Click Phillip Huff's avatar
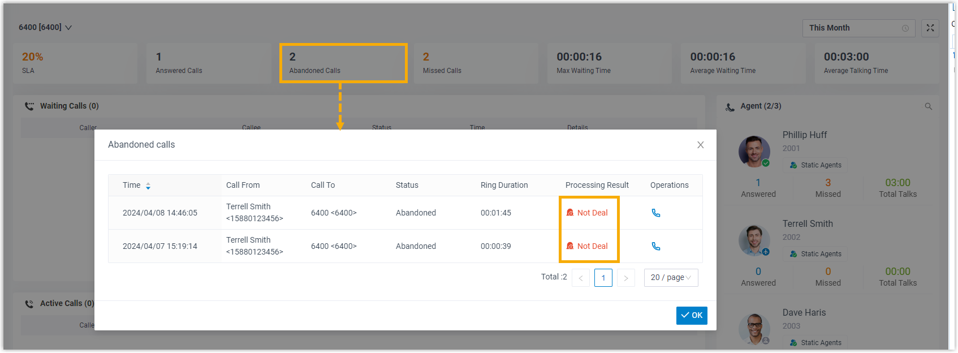958x353 pixels. (x=754, y=152)
